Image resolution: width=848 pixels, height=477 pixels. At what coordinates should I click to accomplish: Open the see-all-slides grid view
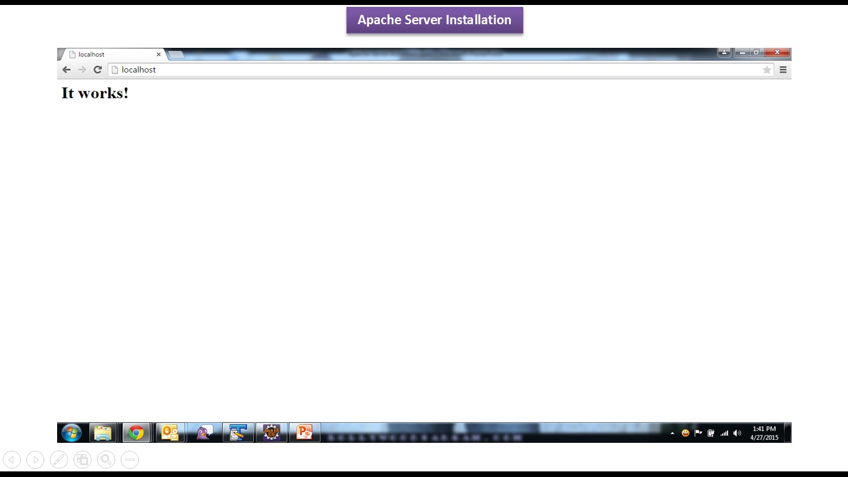coord(83,460)
